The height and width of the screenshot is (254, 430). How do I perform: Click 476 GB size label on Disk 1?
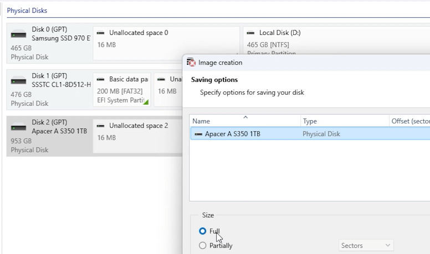click(21, 95)
